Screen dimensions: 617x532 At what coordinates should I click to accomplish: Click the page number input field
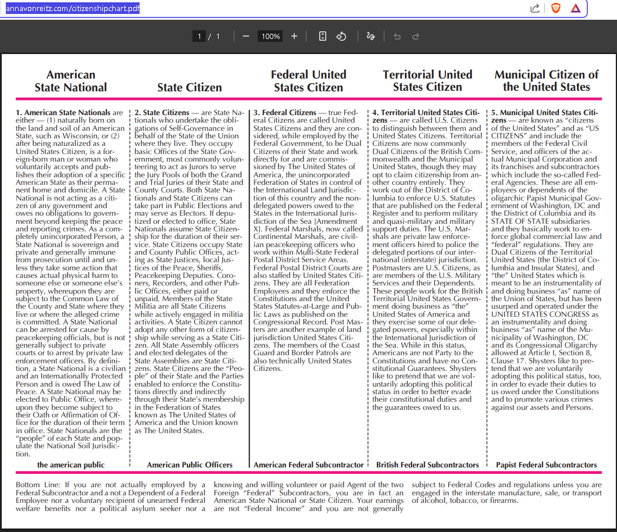(x=199, y=37)
